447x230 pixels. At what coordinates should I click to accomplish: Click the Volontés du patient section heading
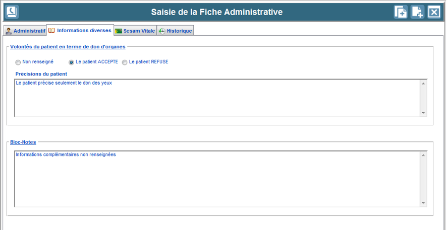[68, 47]
